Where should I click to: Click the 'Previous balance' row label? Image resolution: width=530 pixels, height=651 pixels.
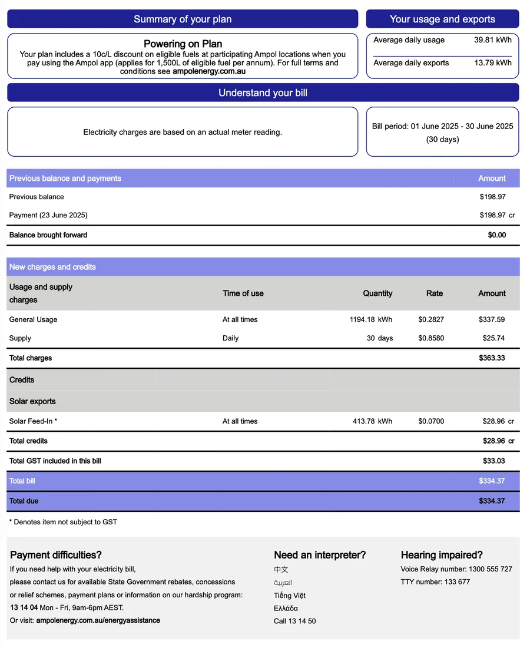37,197
